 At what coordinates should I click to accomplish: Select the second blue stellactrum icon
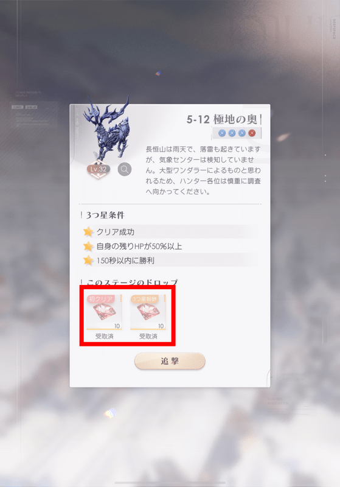coord(232,133)
